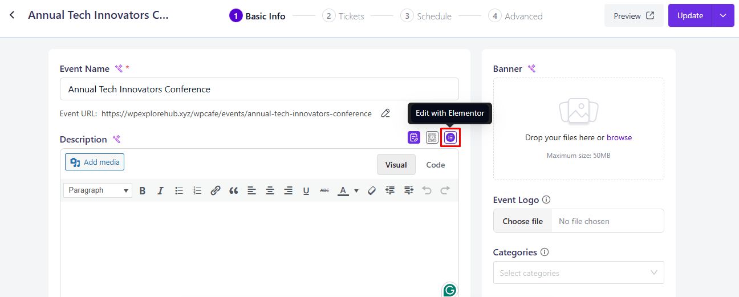
Task: Center align the description text
Action: click(x=270, y=191)
